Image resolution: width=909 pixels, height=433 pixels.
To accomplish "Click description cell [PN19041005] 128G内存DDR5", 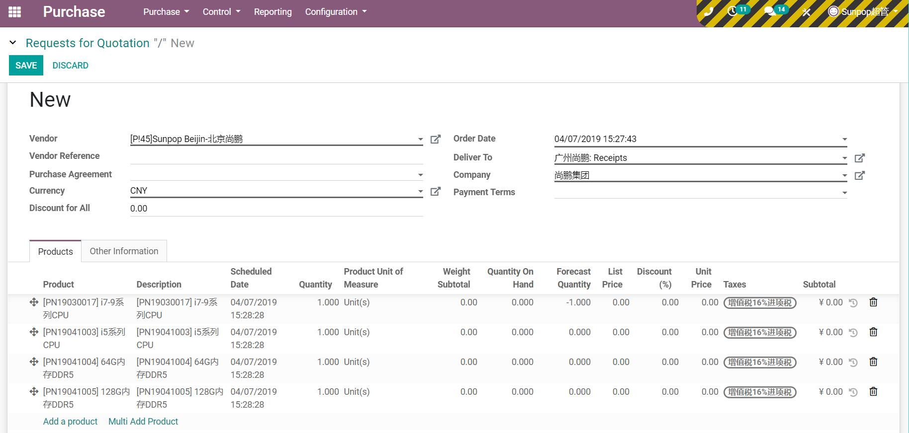I will [180, 398].
